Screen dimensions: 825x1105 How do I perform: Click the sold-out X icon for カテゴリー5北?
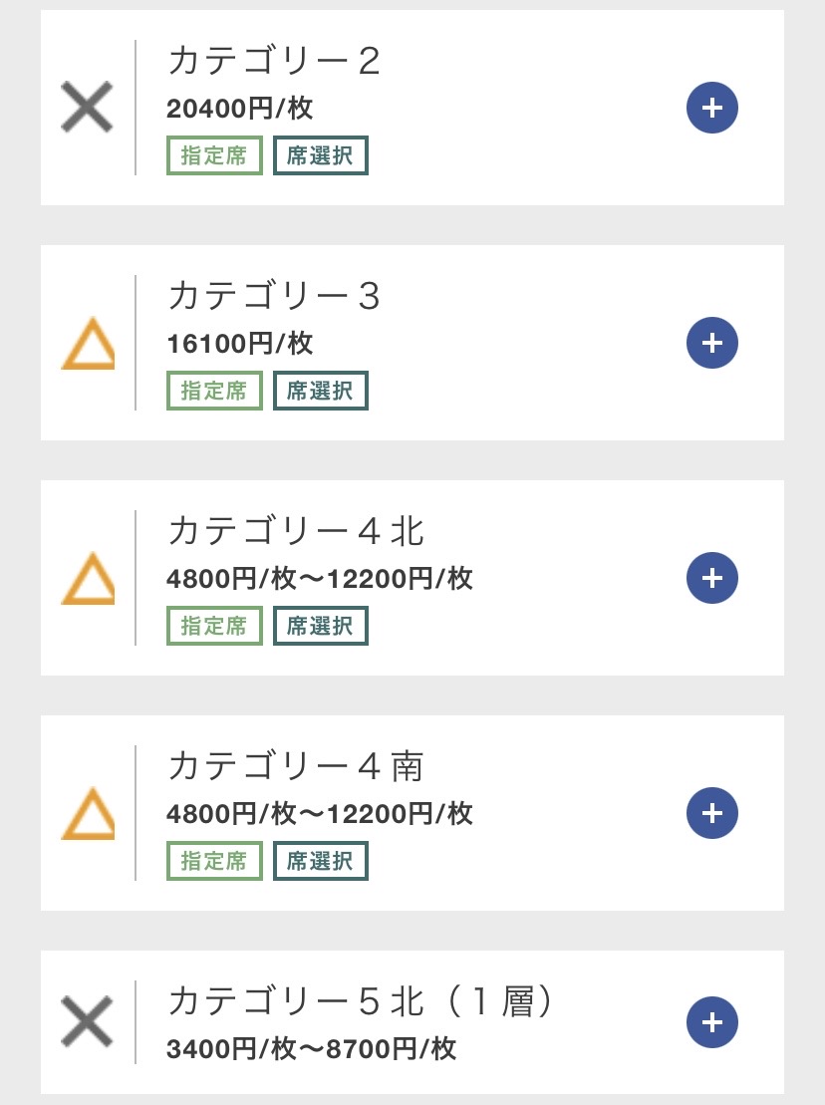tap(88, 1022)
